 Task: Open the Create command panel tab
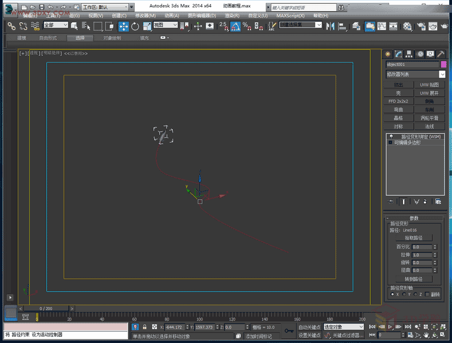[388, 54]
